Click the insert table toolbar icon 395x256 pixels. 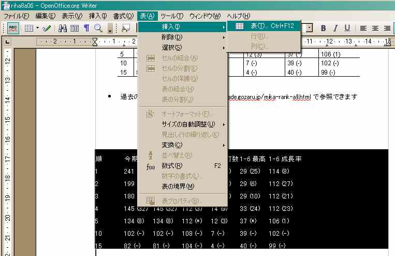pos(28,28)
